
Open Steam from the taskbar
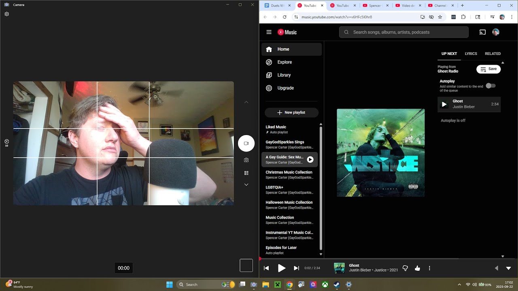coord(337,285)
